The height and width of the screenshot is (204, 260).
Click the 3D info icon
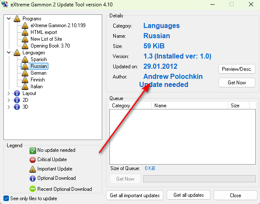pyautogui.click(x=17, y=107)
